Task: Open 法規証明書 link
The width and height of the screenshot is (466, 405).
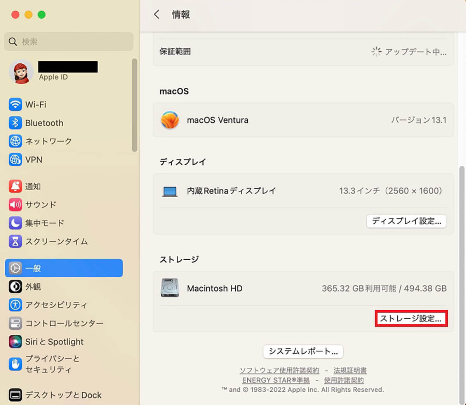Action: click(x=350, y=370)
